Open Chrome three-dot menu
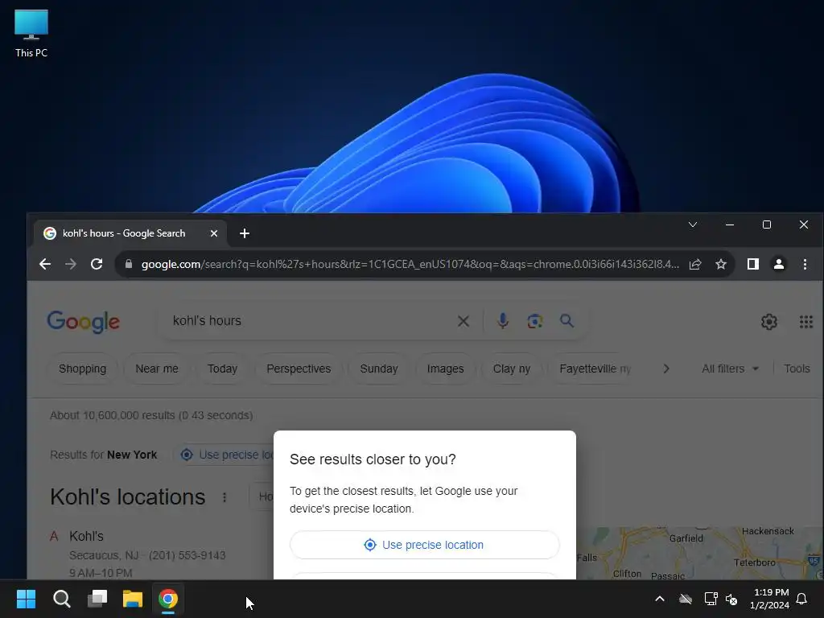This screenshot has height=618, width=824. (x=805, y=264)
